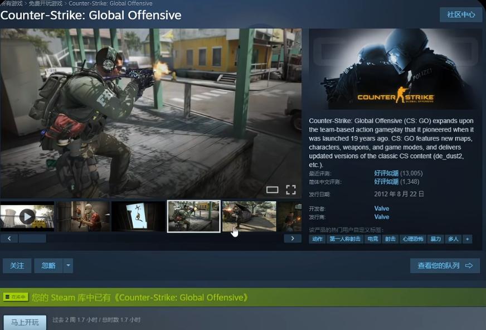The height and width of the screenshot is (330, 486).
Task: Toggle theater mode rectangle icon
Action: pos(272,190)
